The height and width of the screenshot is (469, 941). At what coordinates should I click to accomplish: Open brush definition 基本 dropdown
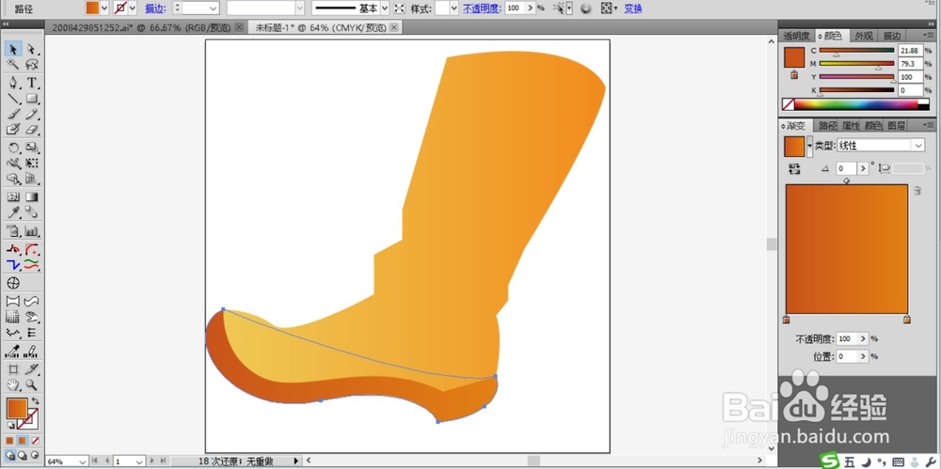(x=385, y=8)
